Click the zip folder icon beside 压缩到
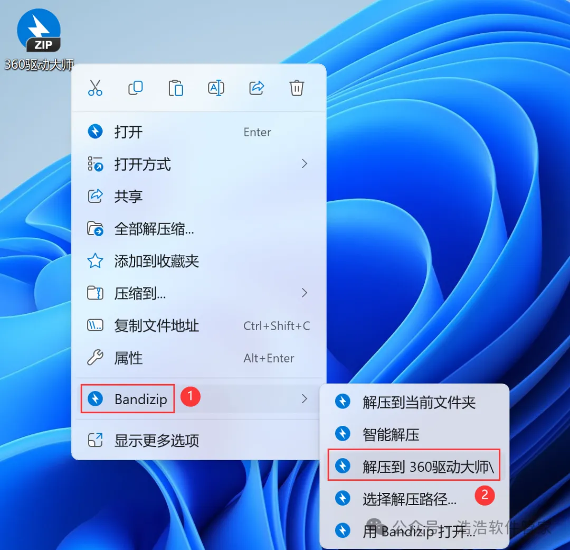This screenshot has height=550, width=570. coord(95,293)
